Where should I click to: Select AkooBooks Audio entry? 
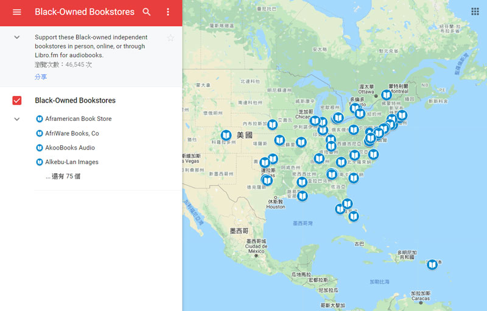coord(70,148)
